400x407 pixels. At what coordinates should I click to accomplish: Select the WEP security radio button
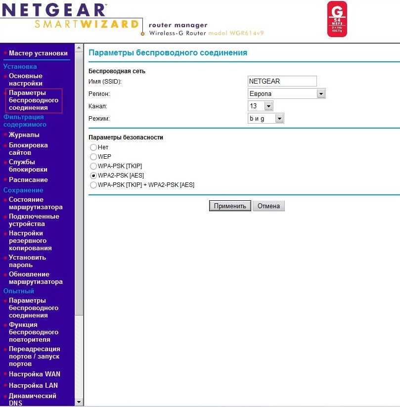[93, 157]
